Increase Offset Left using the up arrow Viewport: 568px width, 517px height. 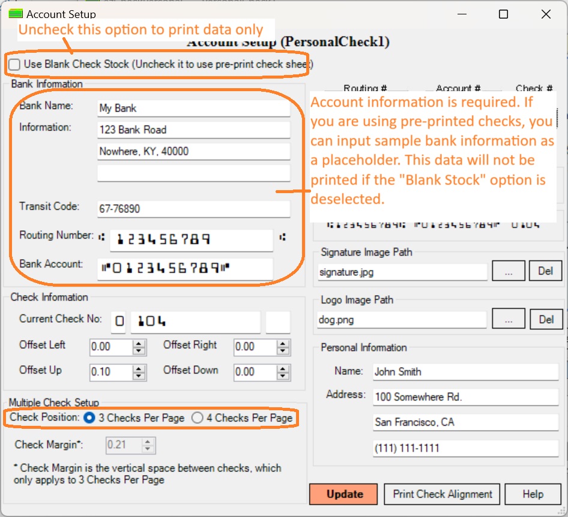pyautogui.click(x=140, y=343)
